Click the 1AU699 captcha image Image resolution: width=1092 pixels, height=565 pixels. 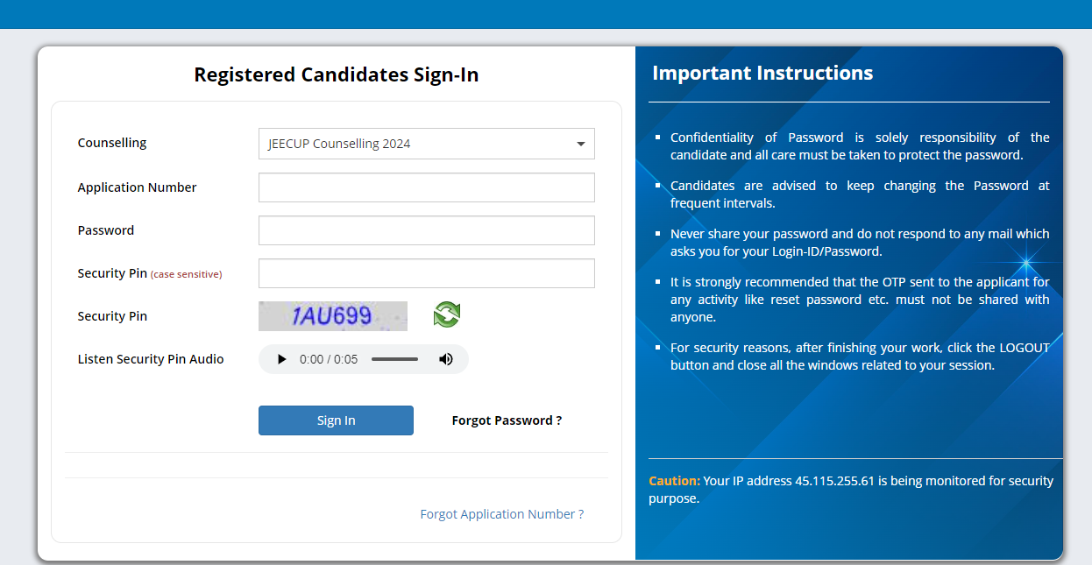click(x=333, y=316)
